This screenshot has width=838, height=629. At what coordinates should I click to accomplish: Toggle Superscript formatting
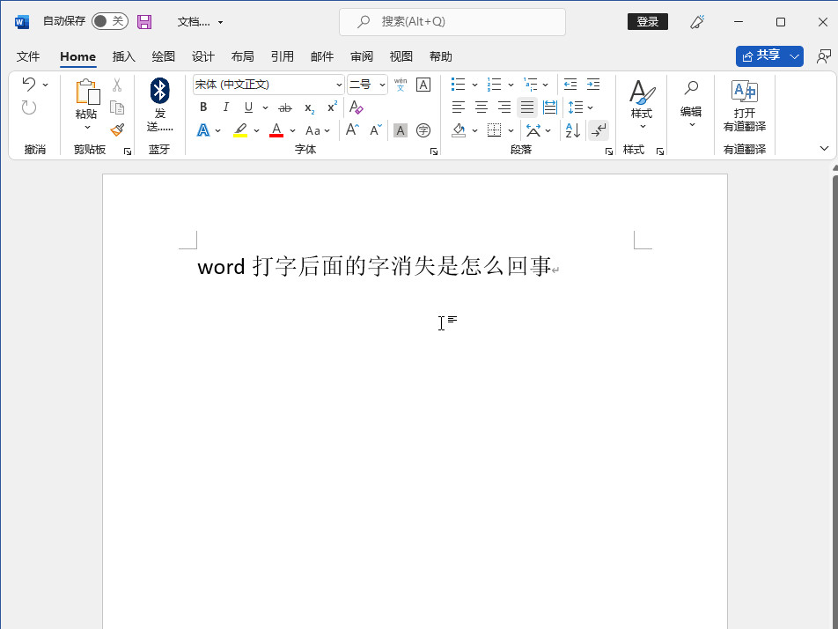[x=333, y=107]
